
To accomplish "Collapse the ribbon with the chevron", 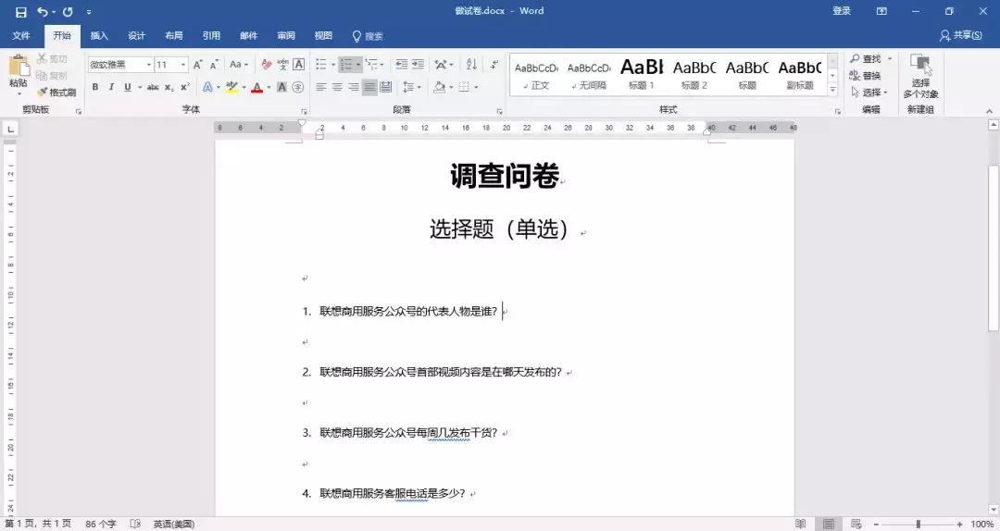I will tap(989, 111).
